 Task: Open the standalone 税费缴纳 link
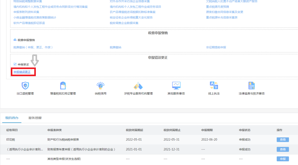tap(115, 47)
